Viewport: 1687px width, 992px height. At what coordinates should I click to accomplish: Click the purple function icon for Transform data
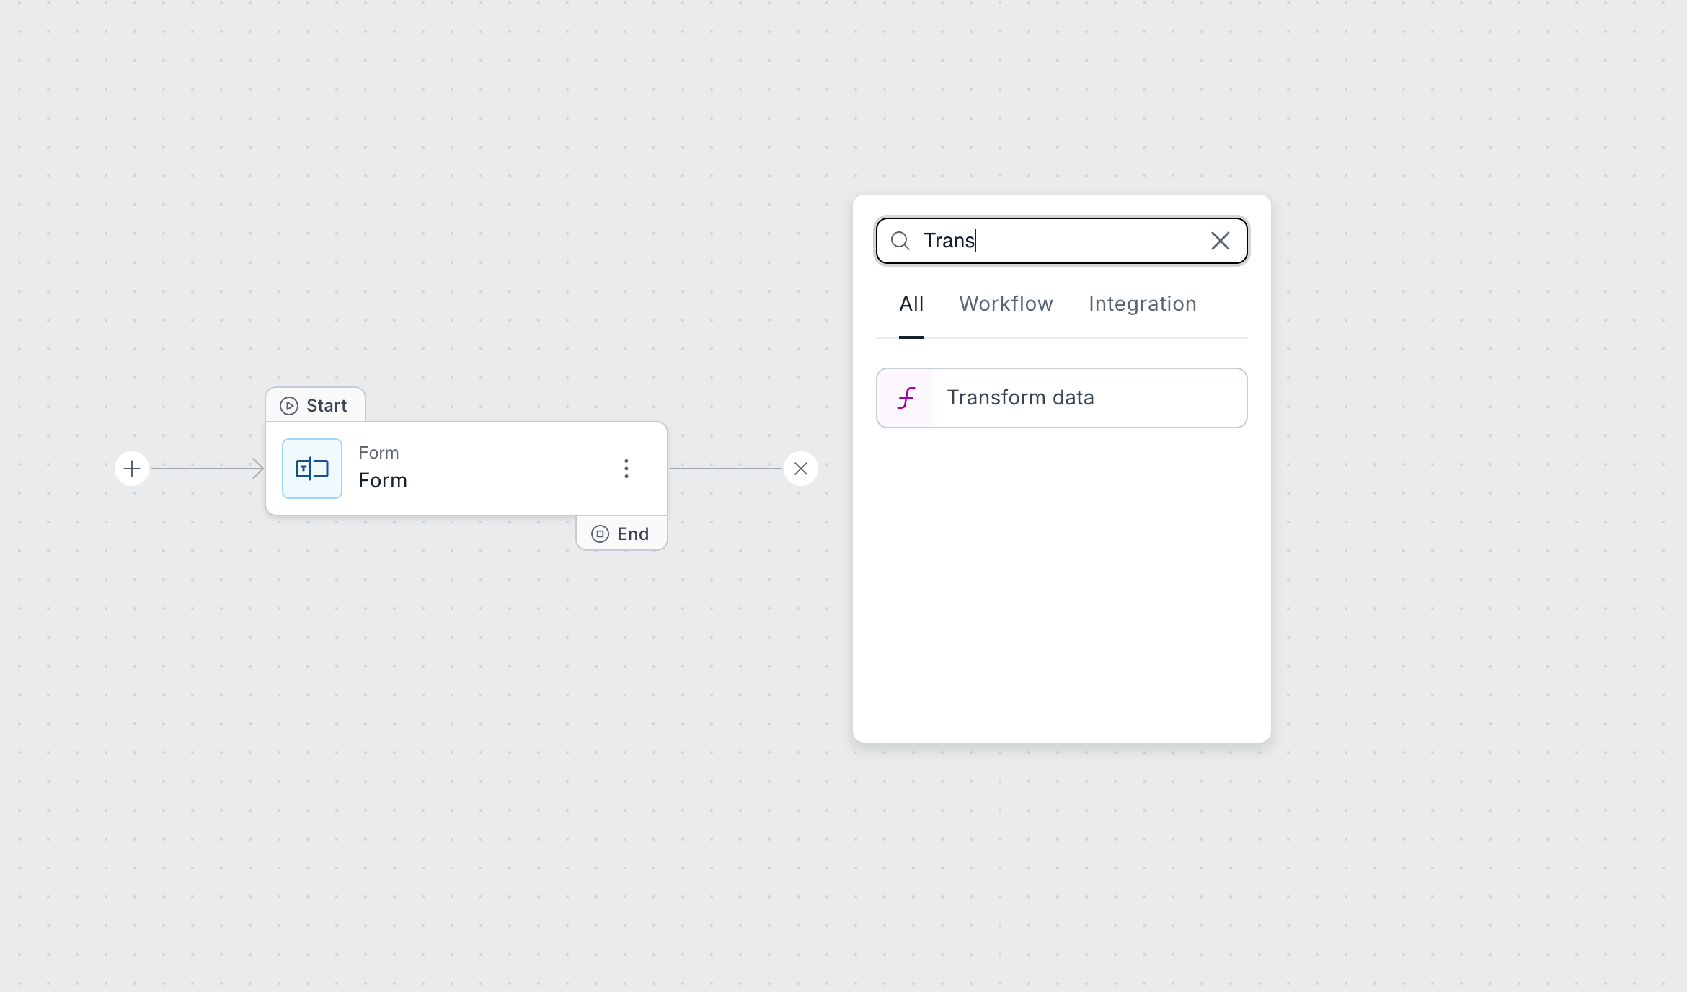[x=906, y=398]
